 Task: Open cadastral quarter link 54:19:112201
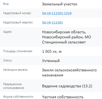[x=52, y=23]
